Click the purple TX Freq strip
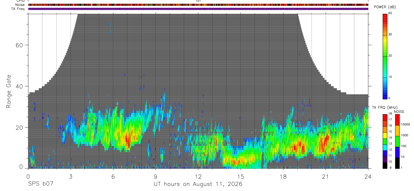Image resolution: width=414 pixels, height=191 pixels. [x=198, y=9]
